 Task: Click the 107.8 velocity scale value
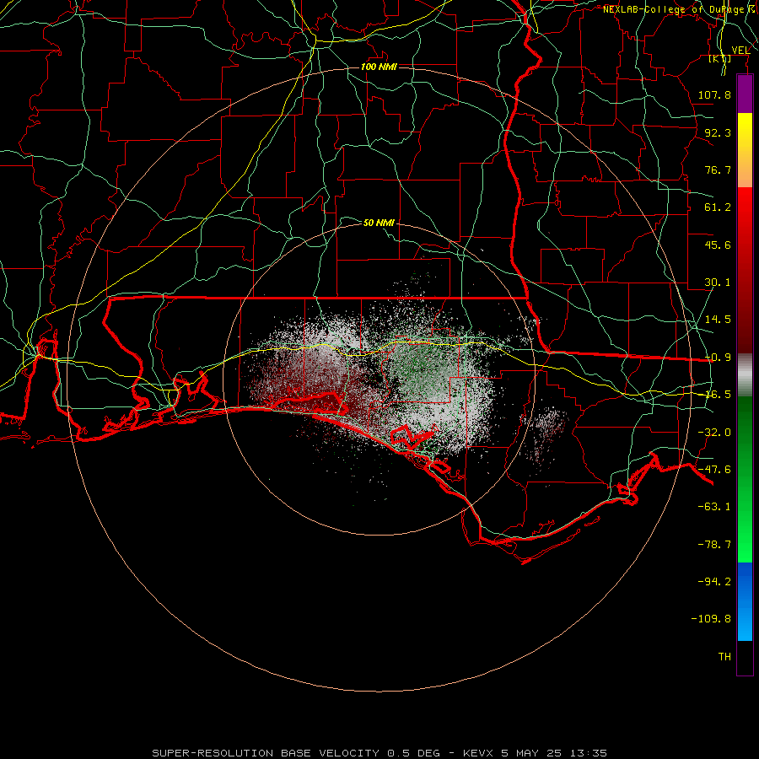[714, 94]
